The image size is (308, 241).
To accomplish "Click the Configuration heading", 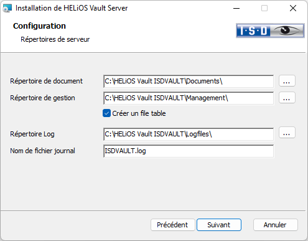I will click(39, 26).
